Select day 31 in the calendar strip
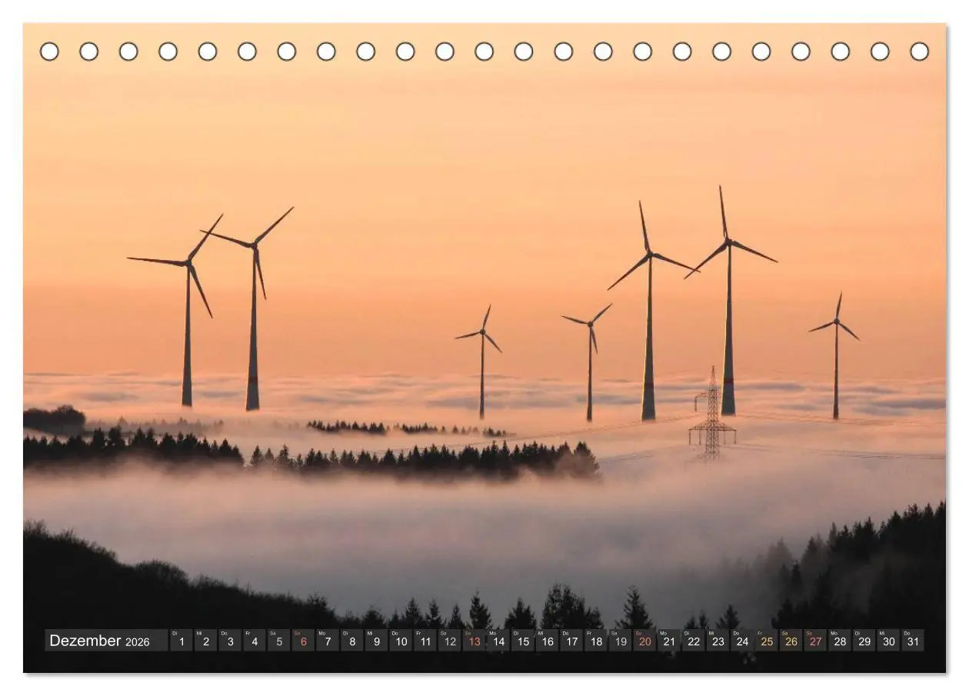The height and width of the screenshot is (696, 969). pos(914,641)
